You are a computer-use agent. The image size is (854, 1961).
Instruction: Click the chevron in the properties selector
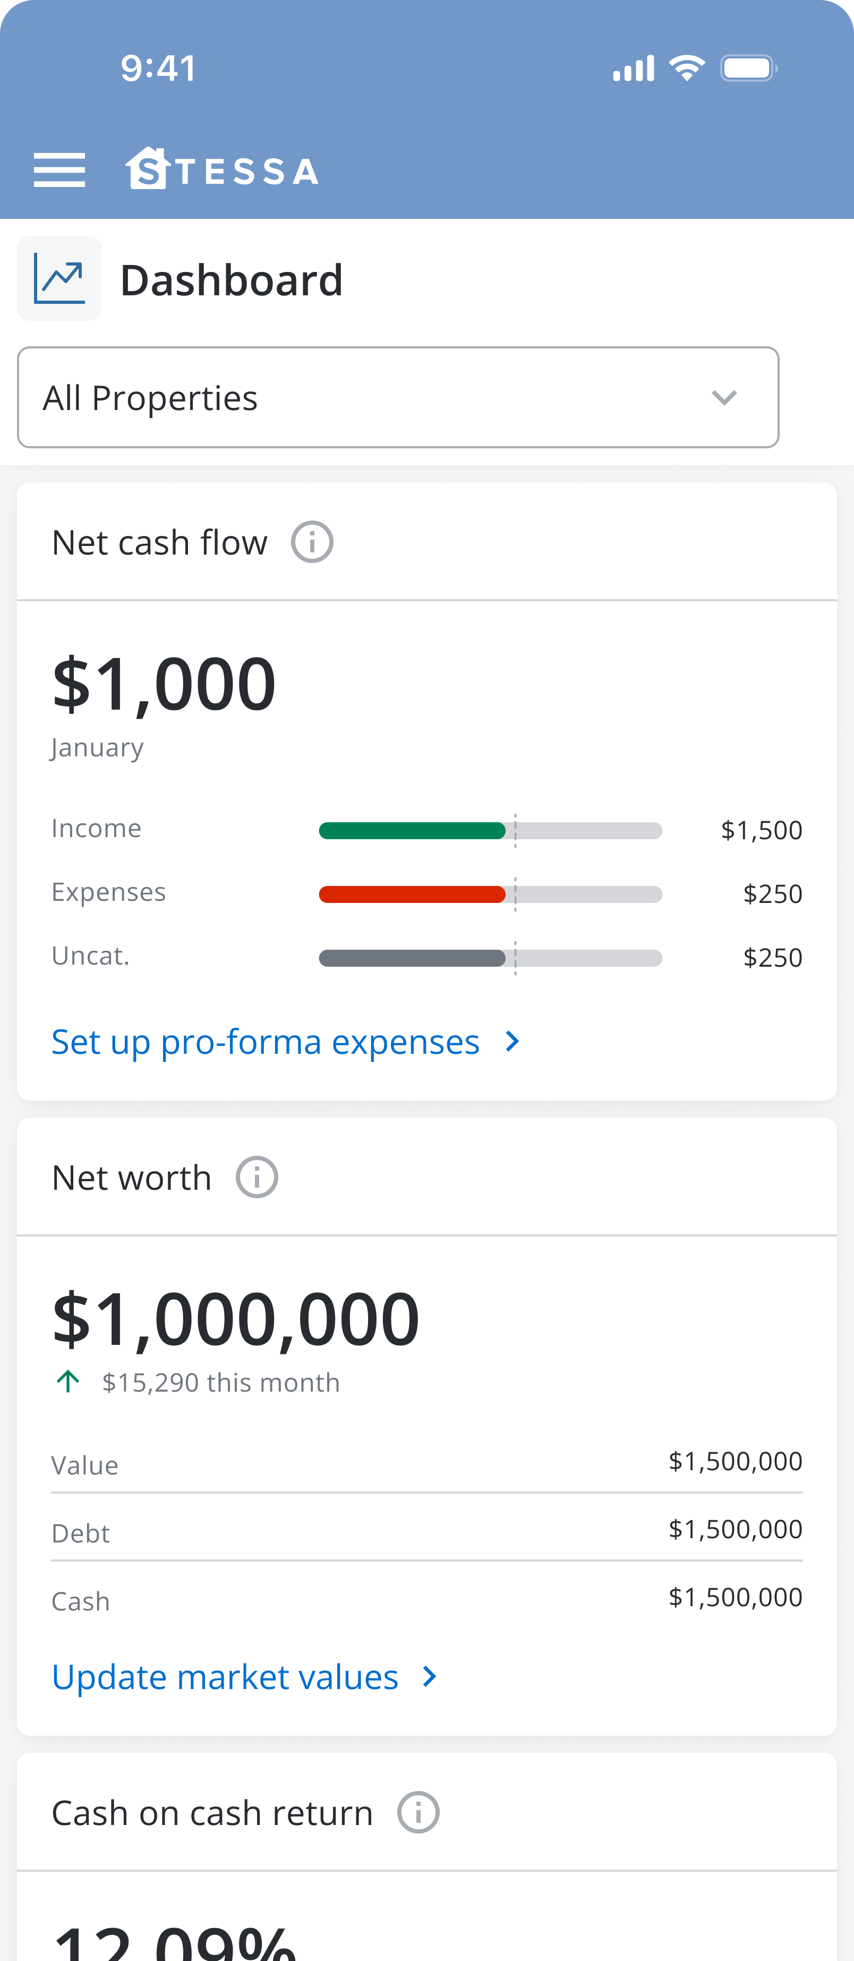point(724,397)
